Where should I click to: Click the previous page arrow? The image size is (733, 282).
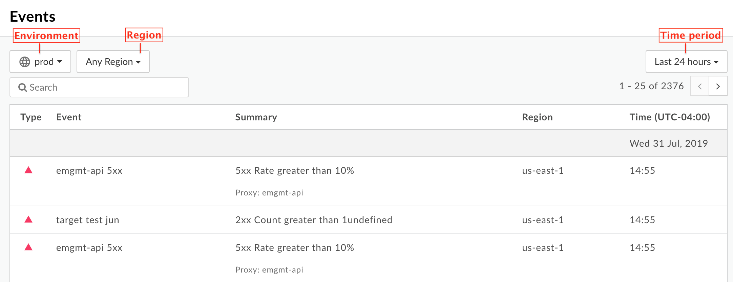pyautogui.click(x=699, y=86)
